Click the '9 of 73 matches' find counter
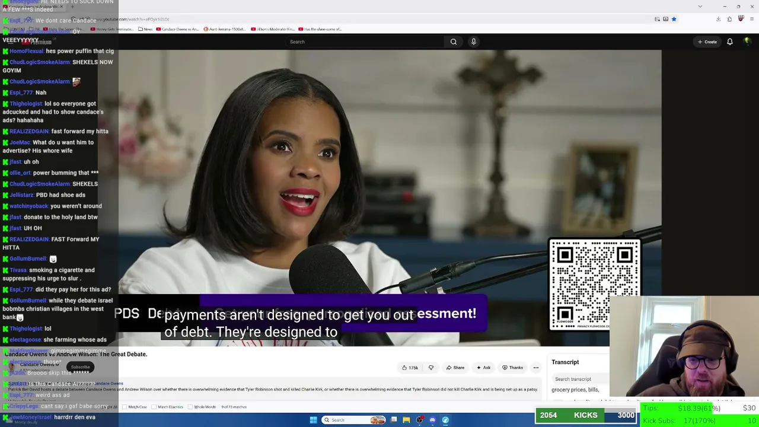Image resolution: width=759 pixels, height=427 pixels. pos(234,407)
